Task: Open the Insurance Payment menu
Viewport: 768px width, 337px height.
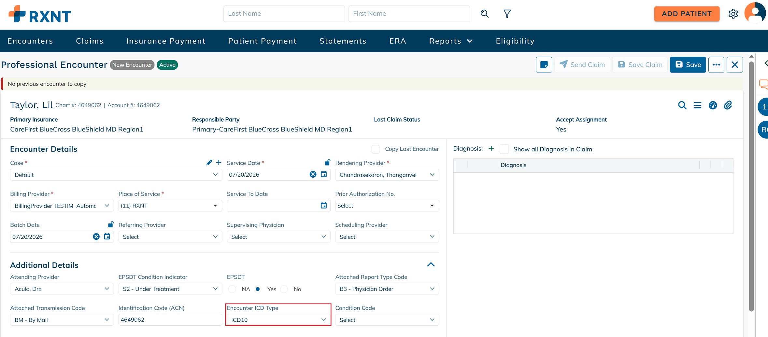Action: (166, 41)
